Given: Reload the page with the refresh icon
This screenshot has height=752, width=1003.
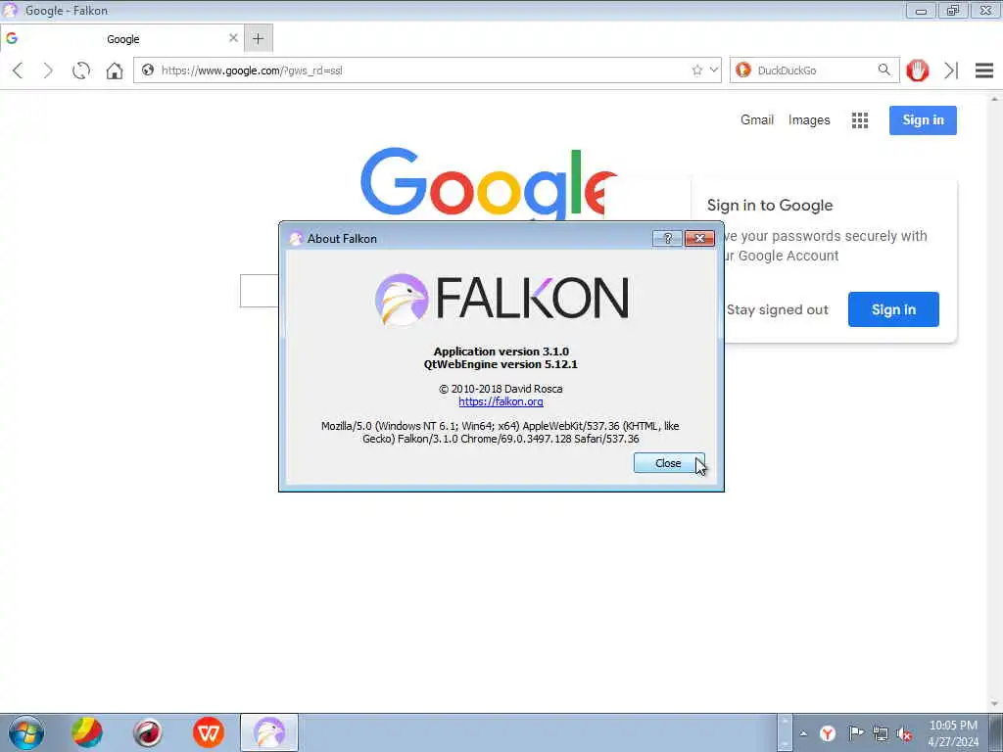Looking at the screenshot, I should click(81, 70).
